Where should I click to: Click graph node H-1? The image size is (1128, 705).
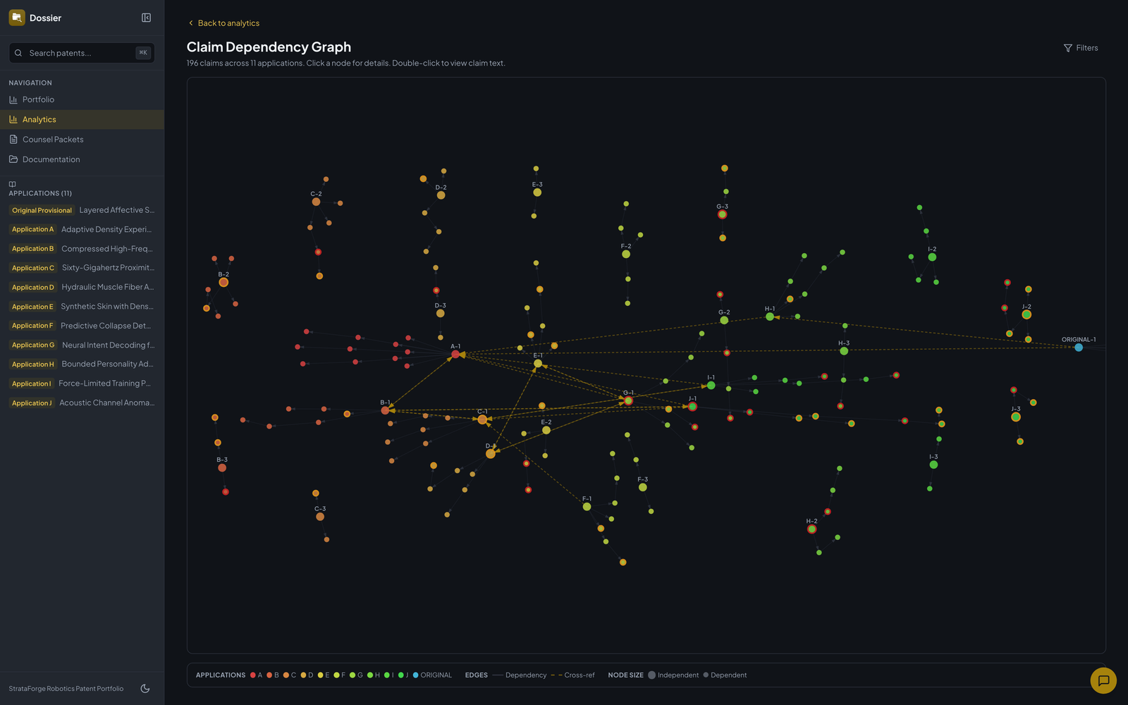[770, 317]
